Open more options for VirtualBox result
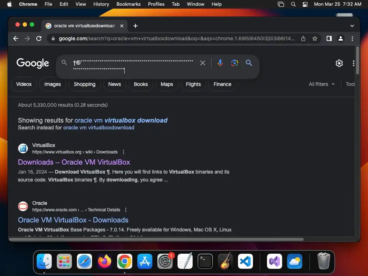Screen dimensions: 368x276 (x=124, y=152)
